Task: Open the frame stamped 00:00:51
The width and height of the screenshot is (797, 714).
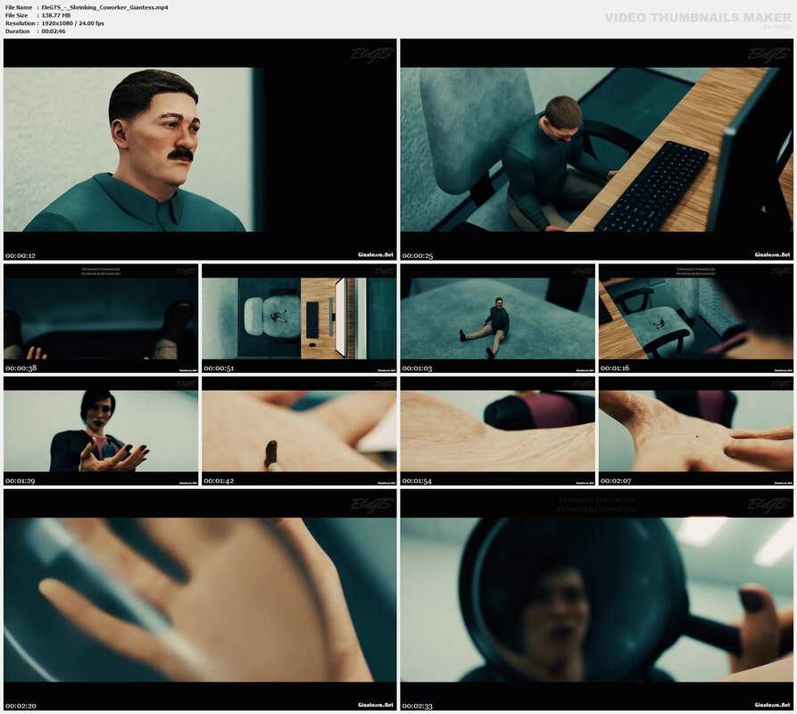Action: pos(299,319)
